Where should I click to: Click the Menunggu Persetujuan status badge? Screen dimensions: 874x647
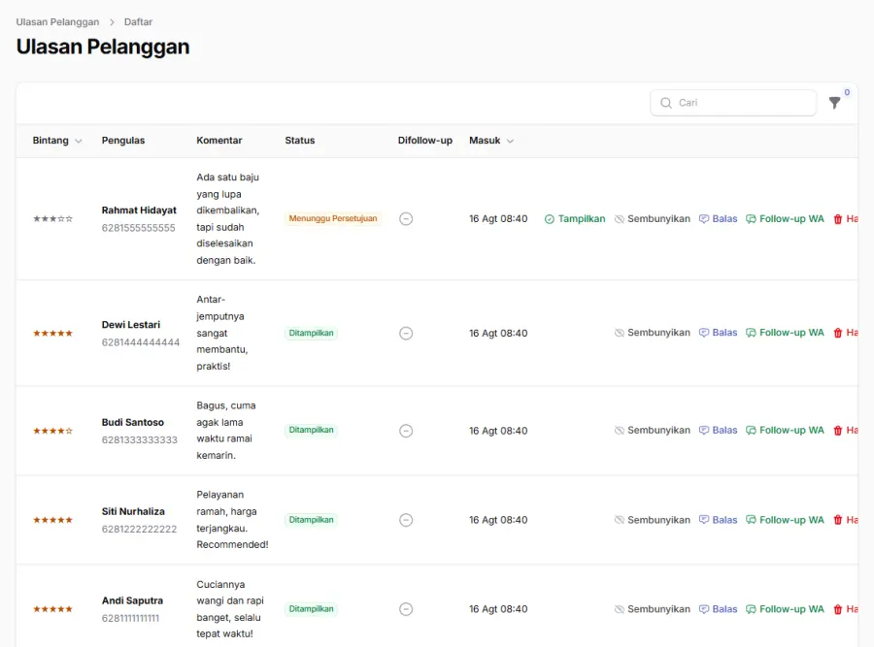point(333,219)
